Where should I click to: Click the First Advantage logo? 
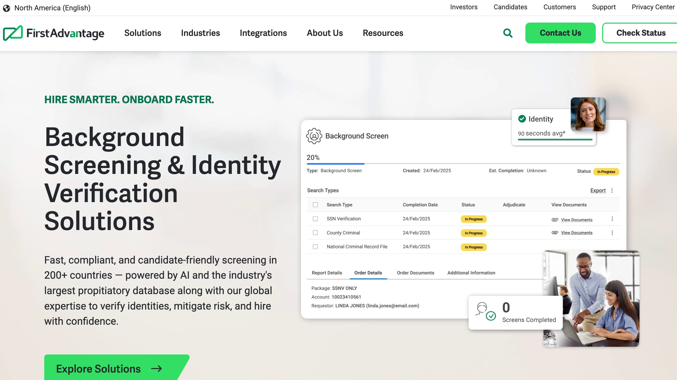coord(54,33)
